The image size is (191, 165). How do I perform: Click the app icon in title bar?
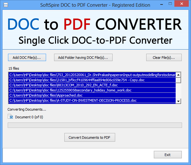click(x=6, y=5)
